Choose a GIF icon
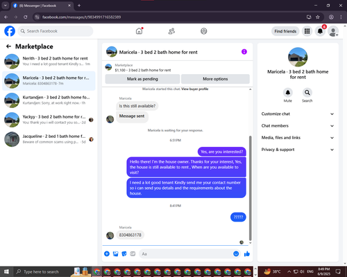Viewport: 347px width, 277px height. [x=133, y=253]
